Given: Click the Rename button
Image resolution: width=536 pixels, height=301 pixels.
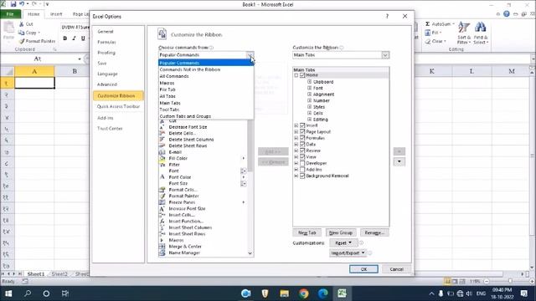Looking at the screenshot, I should (374, 232).
